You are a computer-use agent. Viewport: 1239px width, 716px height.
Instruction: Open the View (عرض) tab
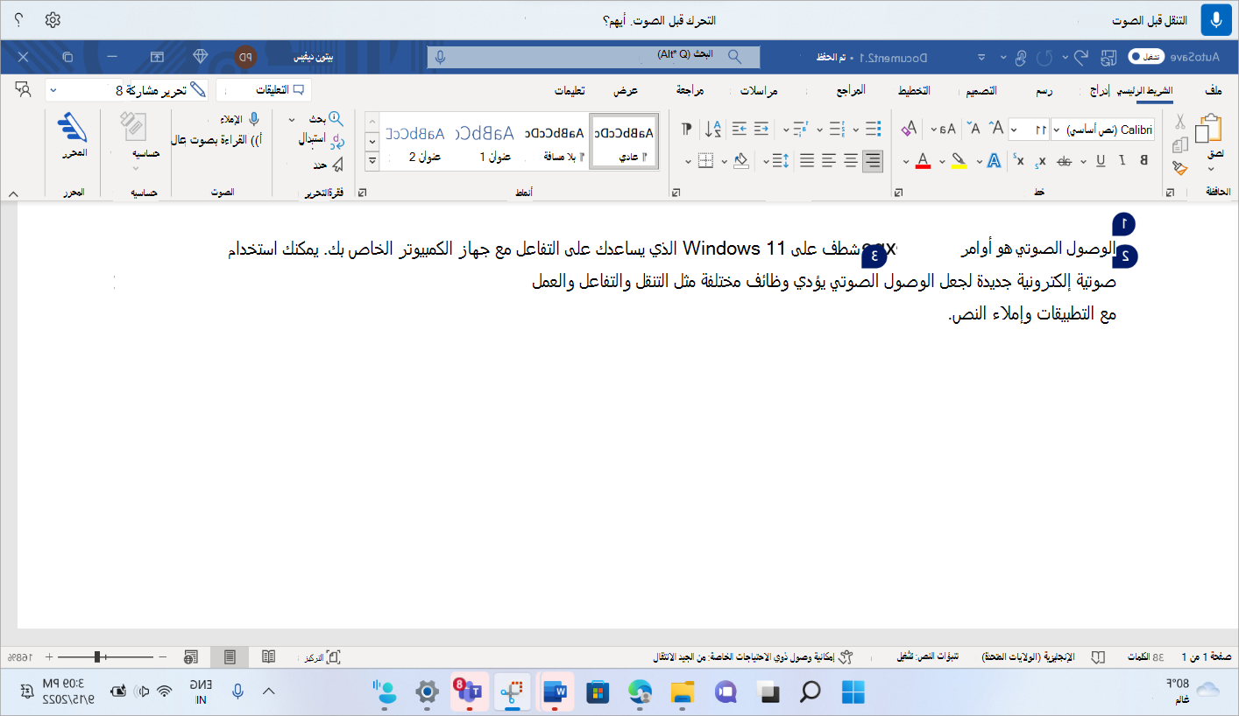pos(626,90)
